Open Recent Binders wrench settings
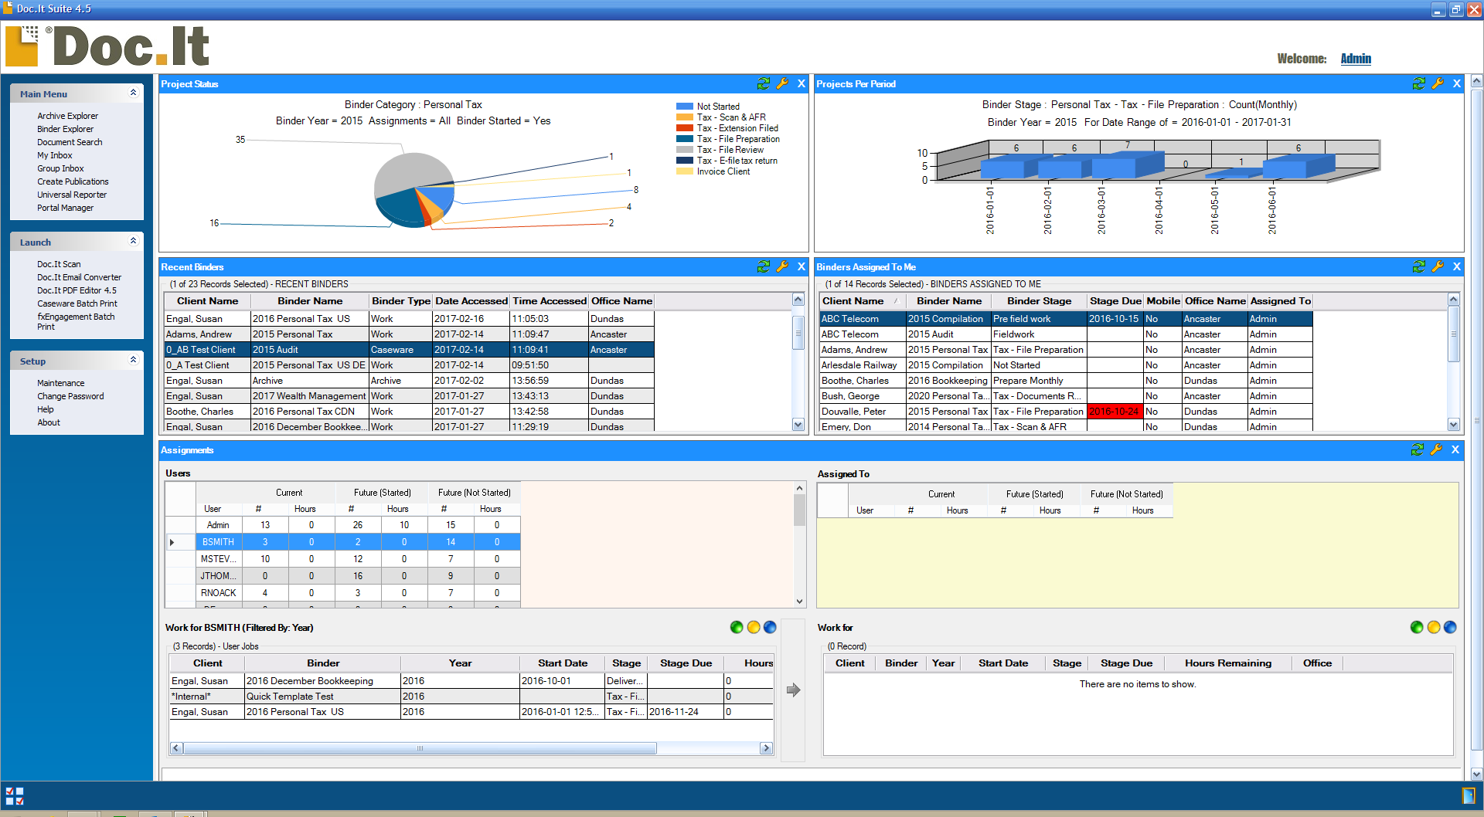The height and width of the screenshot is (817, 1484). click(782, 266)
